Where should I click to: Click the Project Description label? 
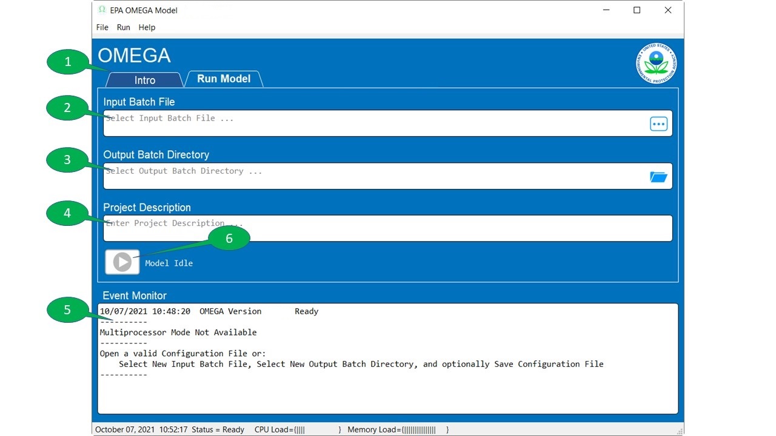[147, 207]
